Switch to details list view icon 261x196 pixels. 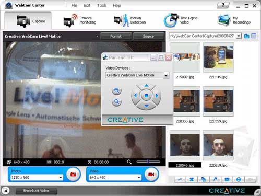click(254, 36)
